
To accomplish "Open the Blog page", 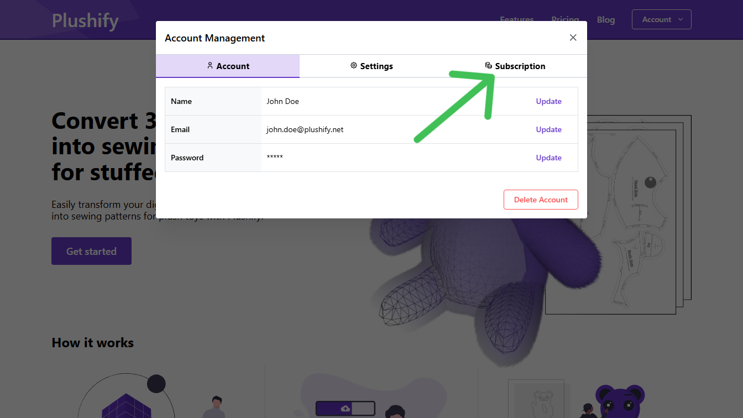I will pos(606,19).
